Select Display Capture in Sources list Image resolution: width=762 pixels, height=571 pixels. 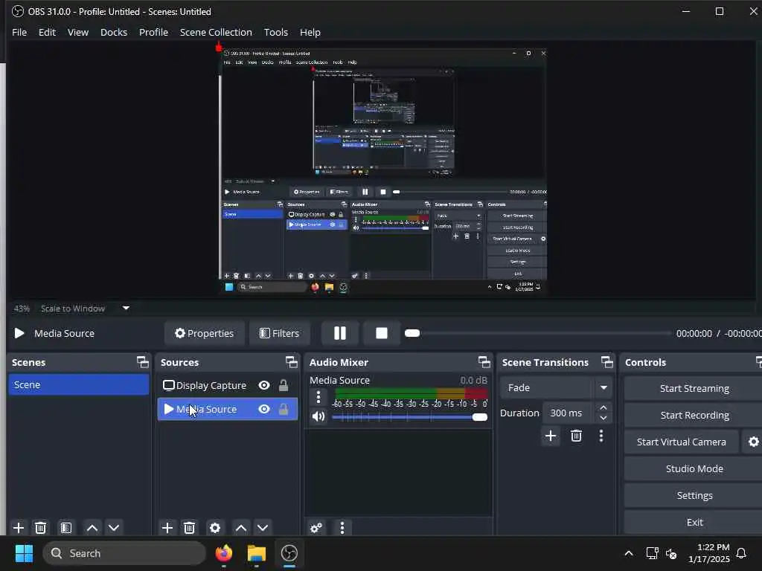pos(227,385)
